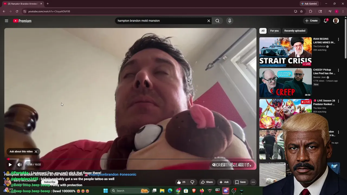This screenshot has height=195, width=347.
Task: Go back in browser
Action: 4,11
